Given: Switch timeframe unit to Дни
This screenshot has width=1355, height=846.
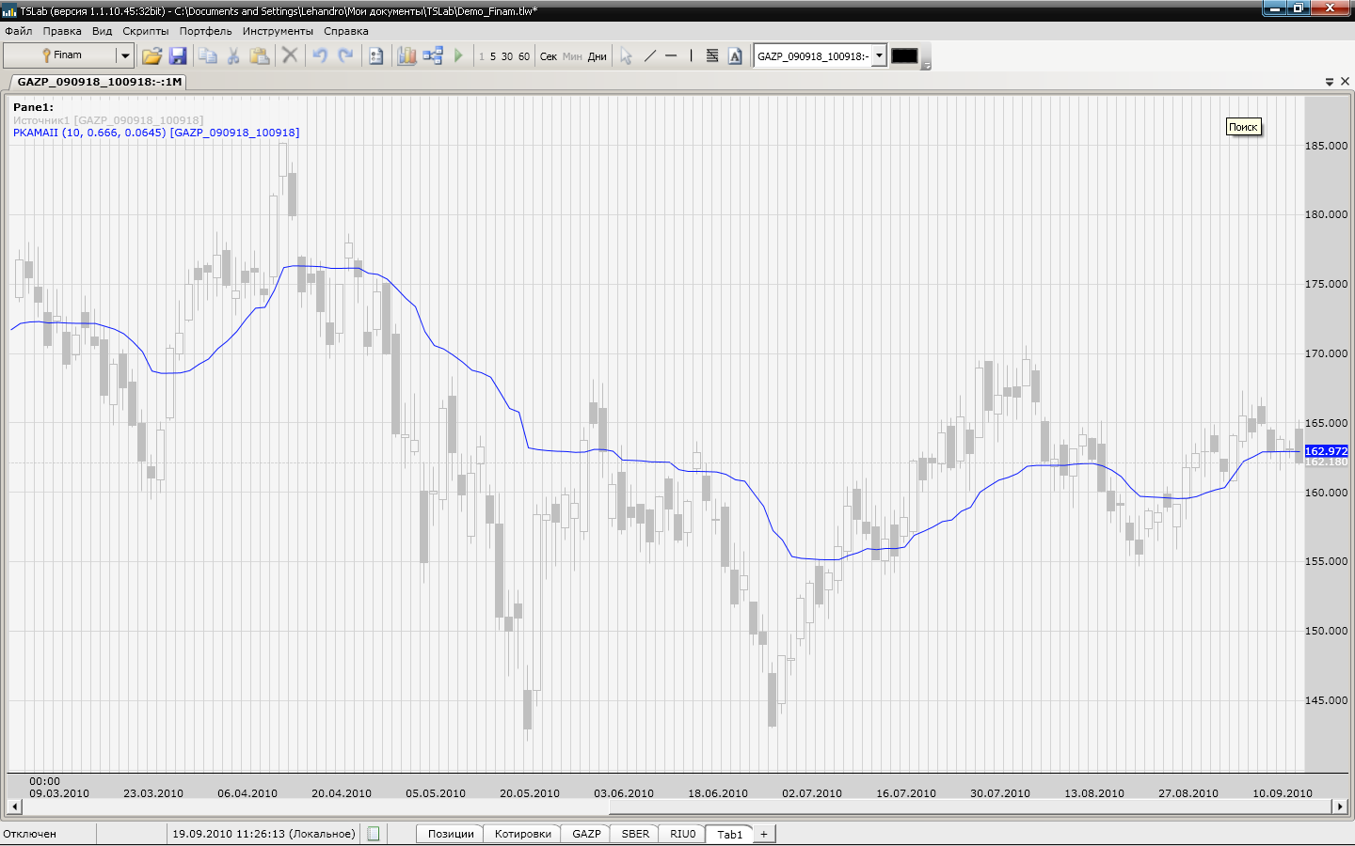Looking at the screenshot, I should pyautogui.click(x=598, y=56).
